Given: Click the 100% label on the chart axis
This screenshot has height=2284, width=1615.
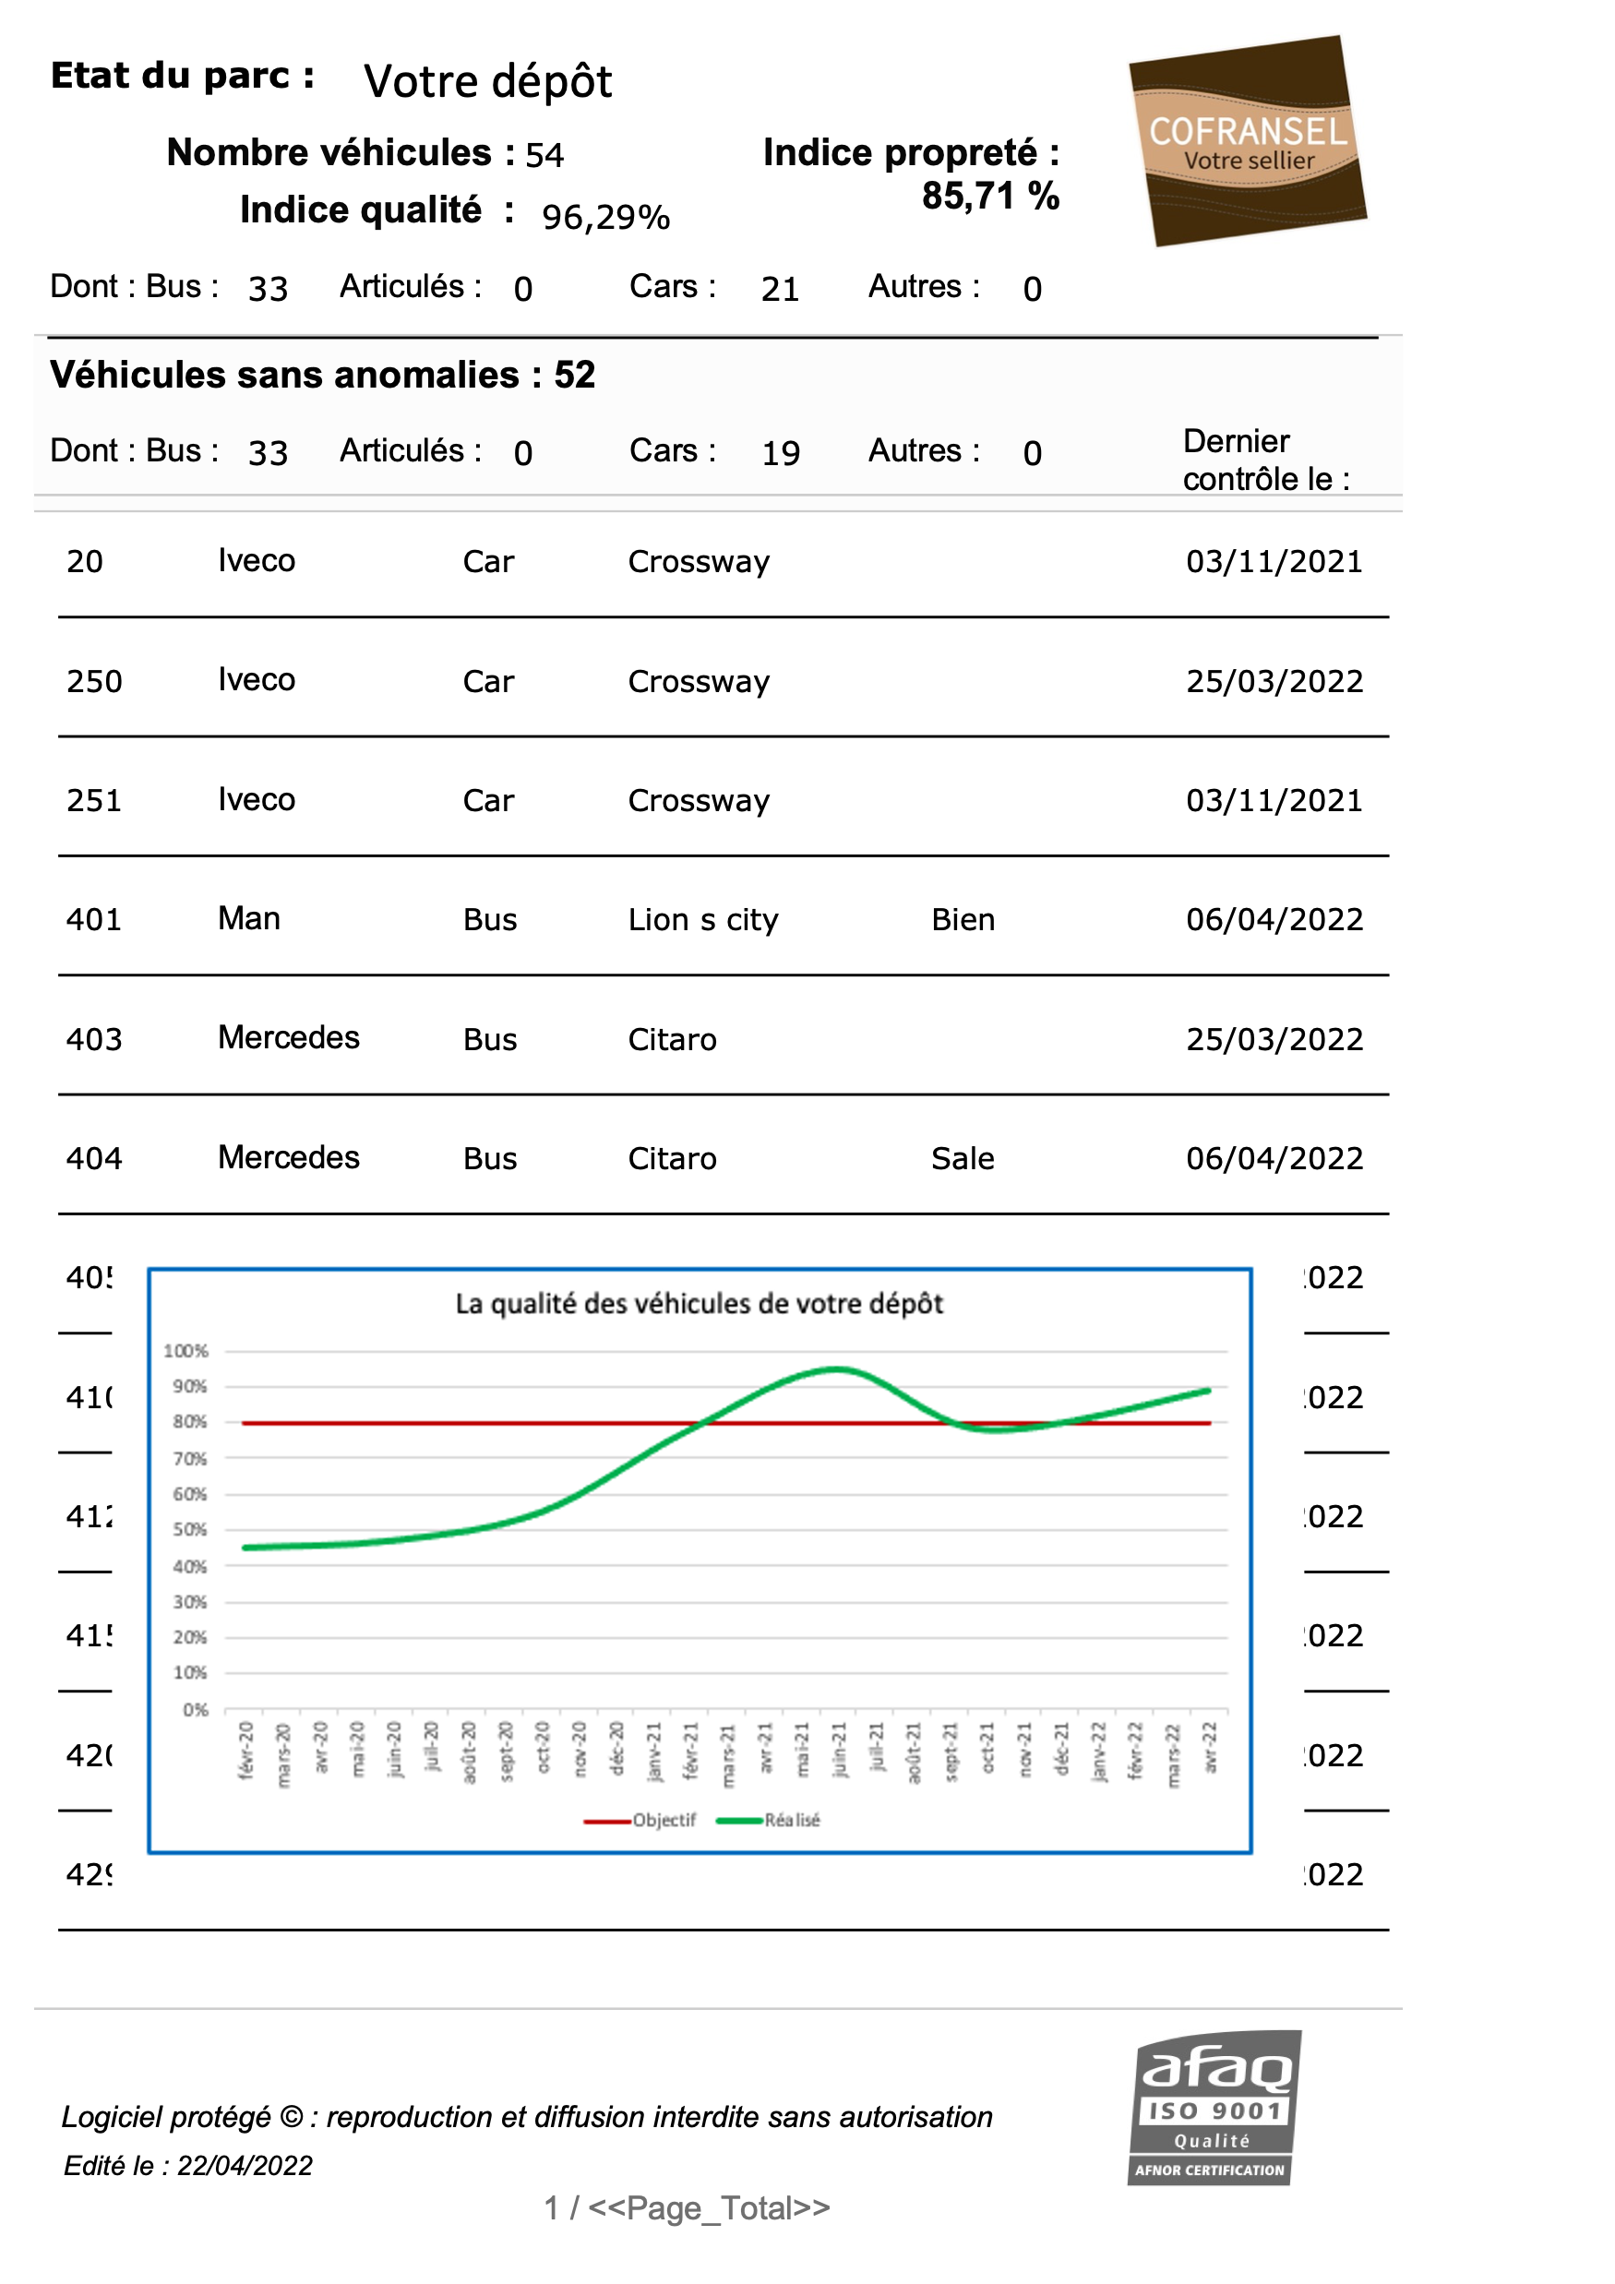Looking at the screenshot, I should (x=186, y=1351).
